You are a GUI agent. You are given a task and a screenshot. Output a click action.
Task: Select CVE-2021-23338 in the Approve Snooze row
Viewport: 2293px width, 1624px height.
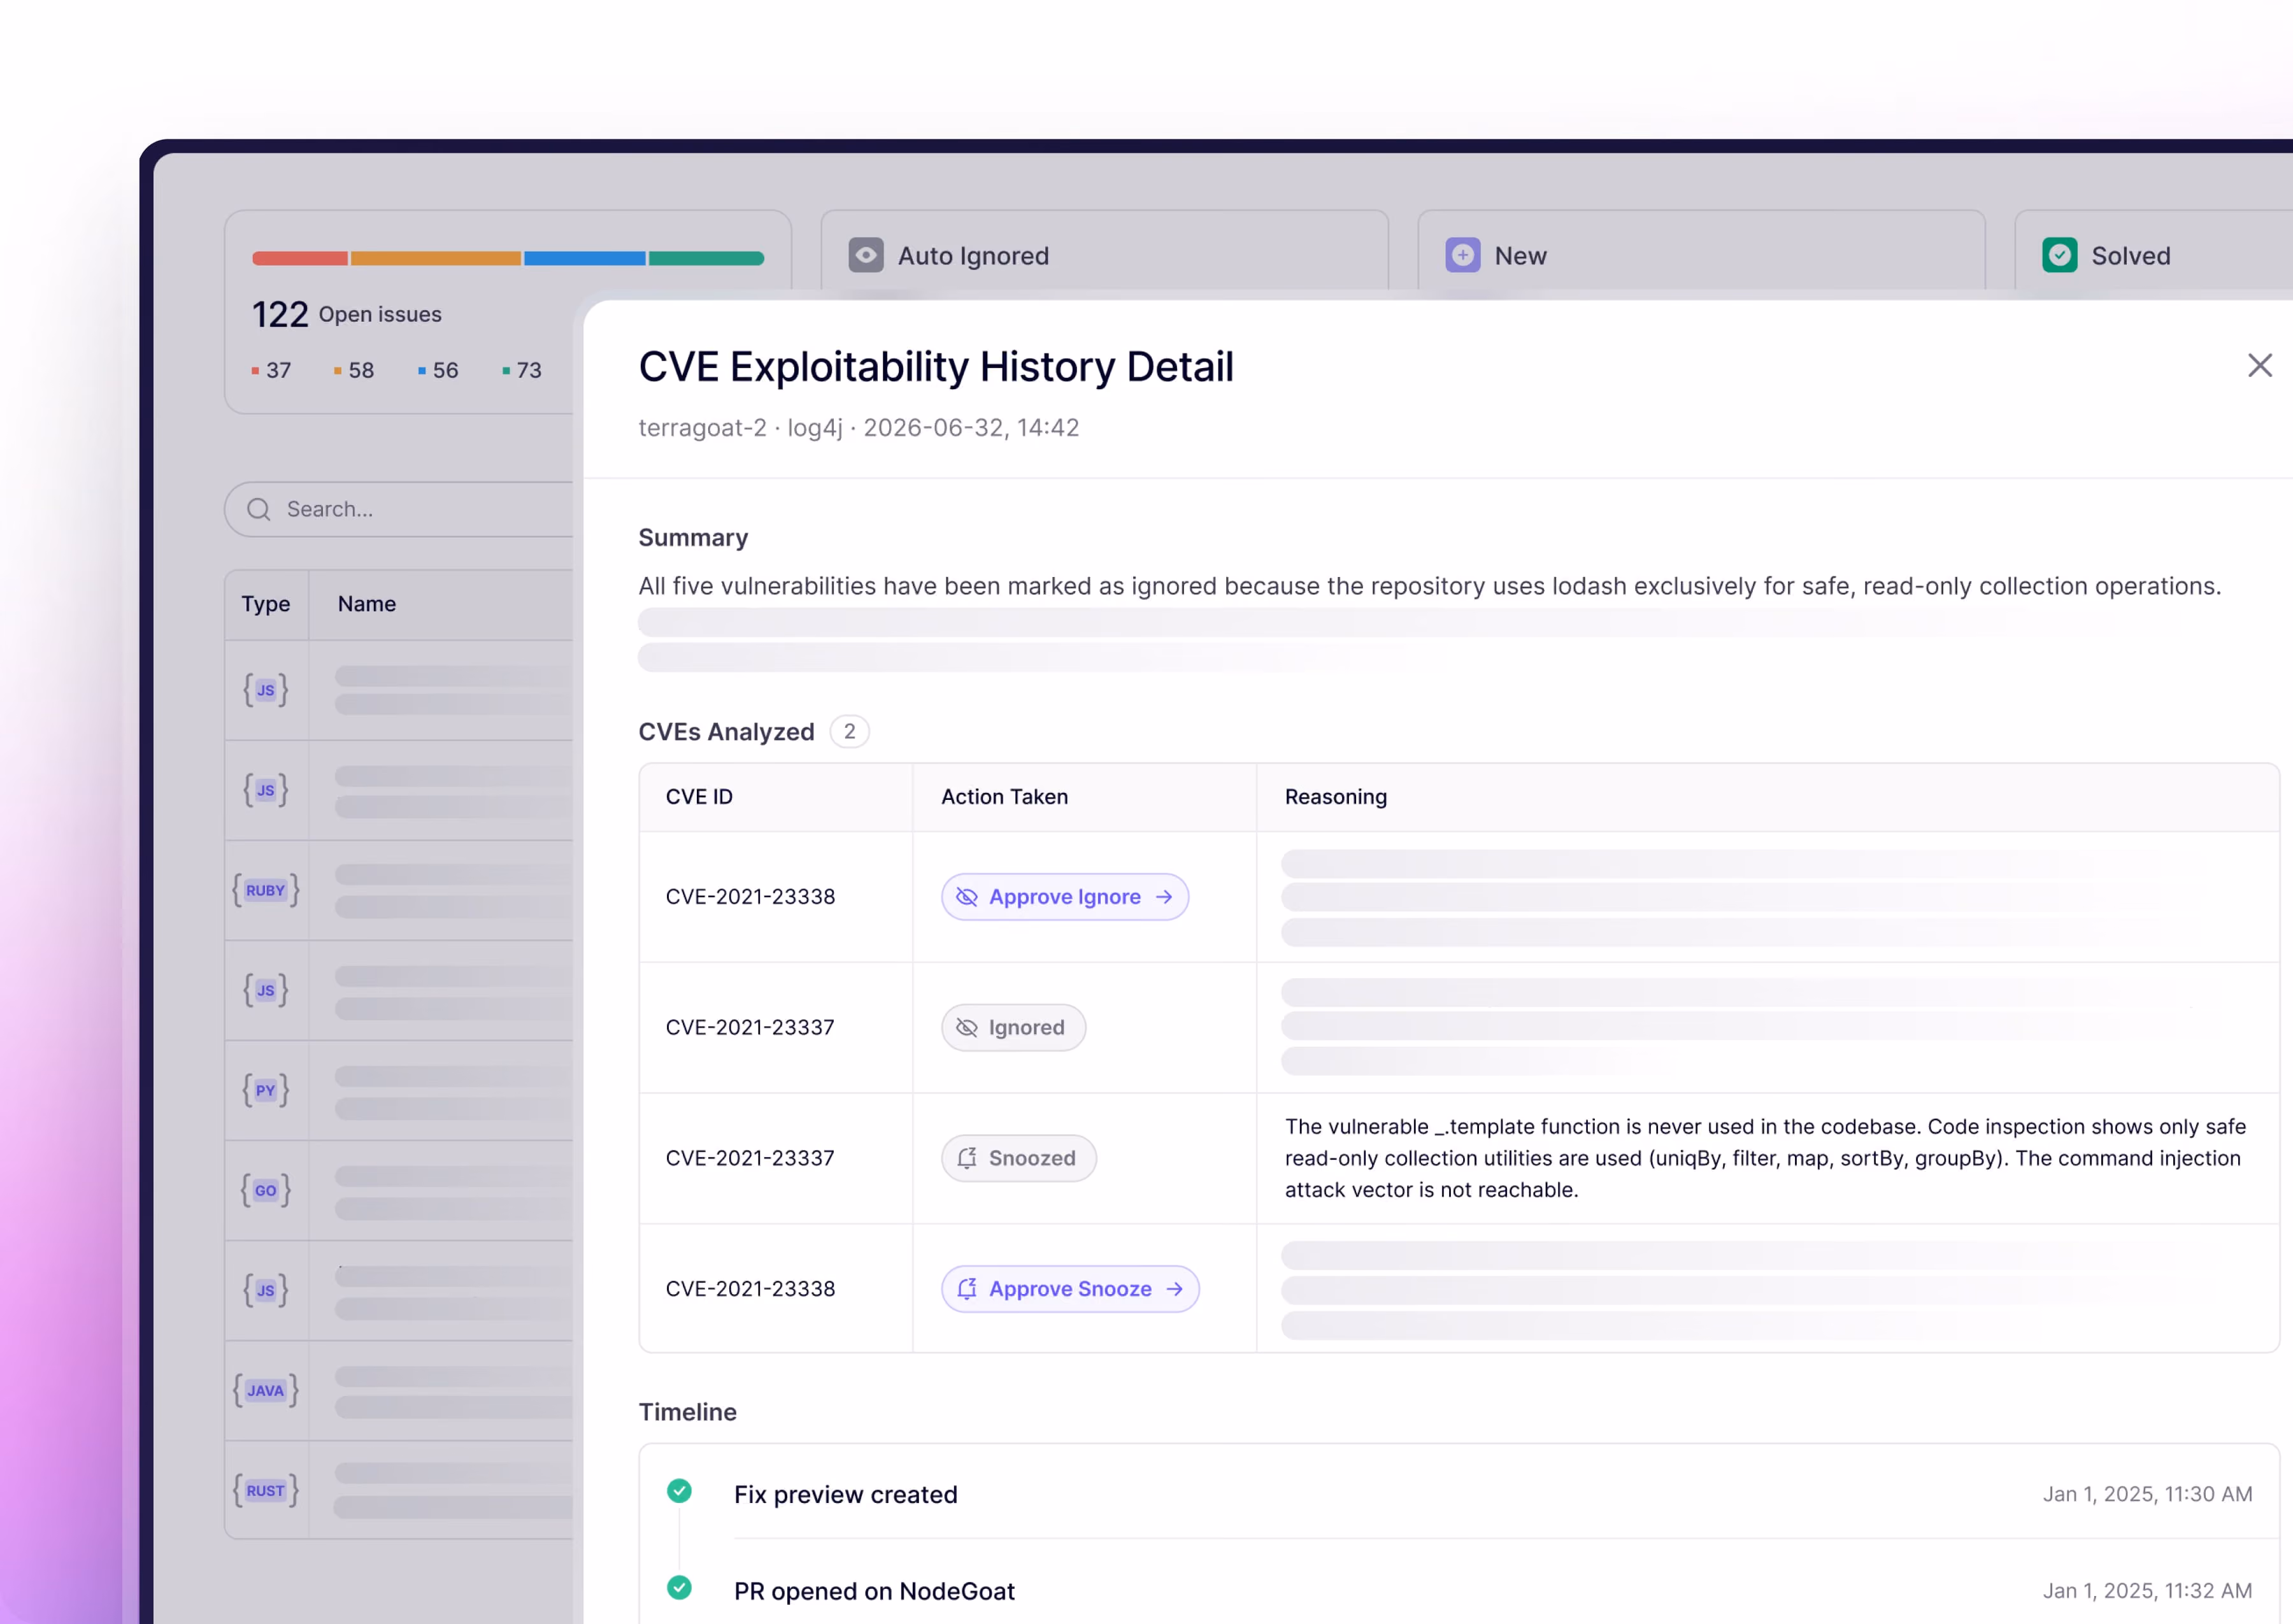pyautogui.click(x=750, y=1289)
